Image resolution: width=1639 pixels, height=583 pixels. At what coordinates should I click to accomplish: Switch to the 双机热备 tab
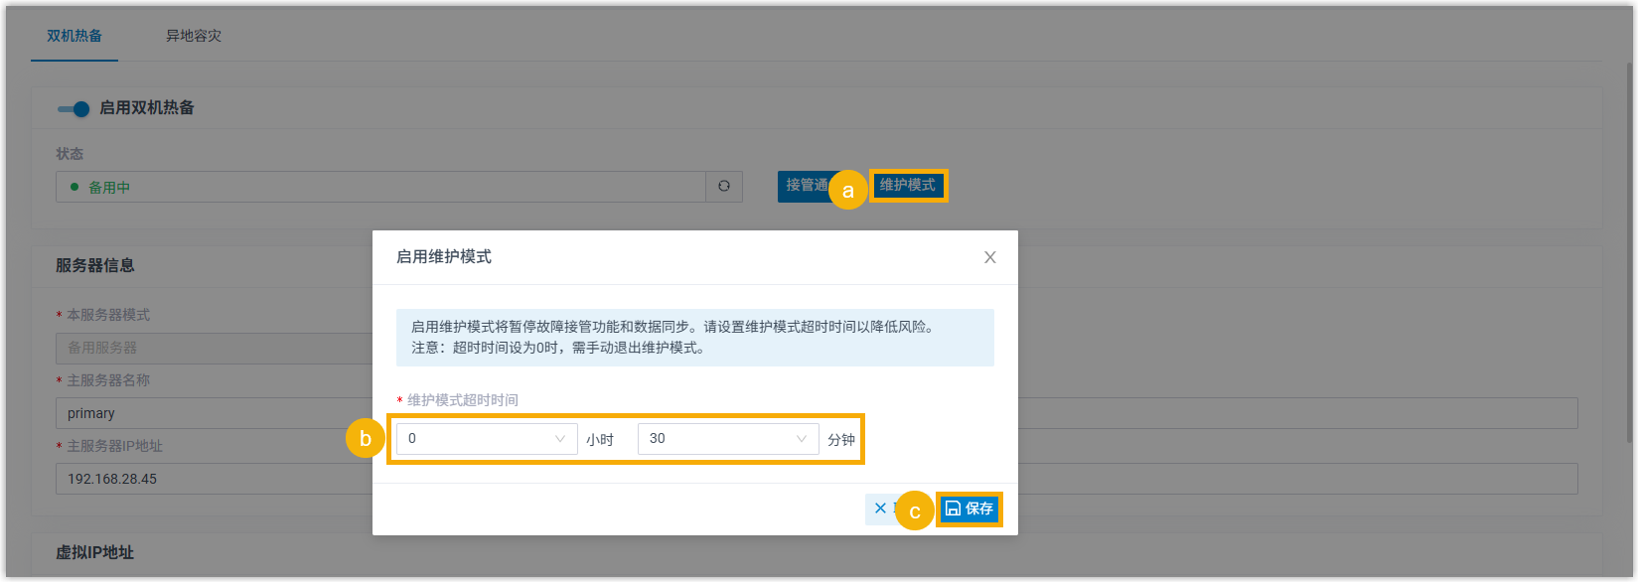[74, 36]
